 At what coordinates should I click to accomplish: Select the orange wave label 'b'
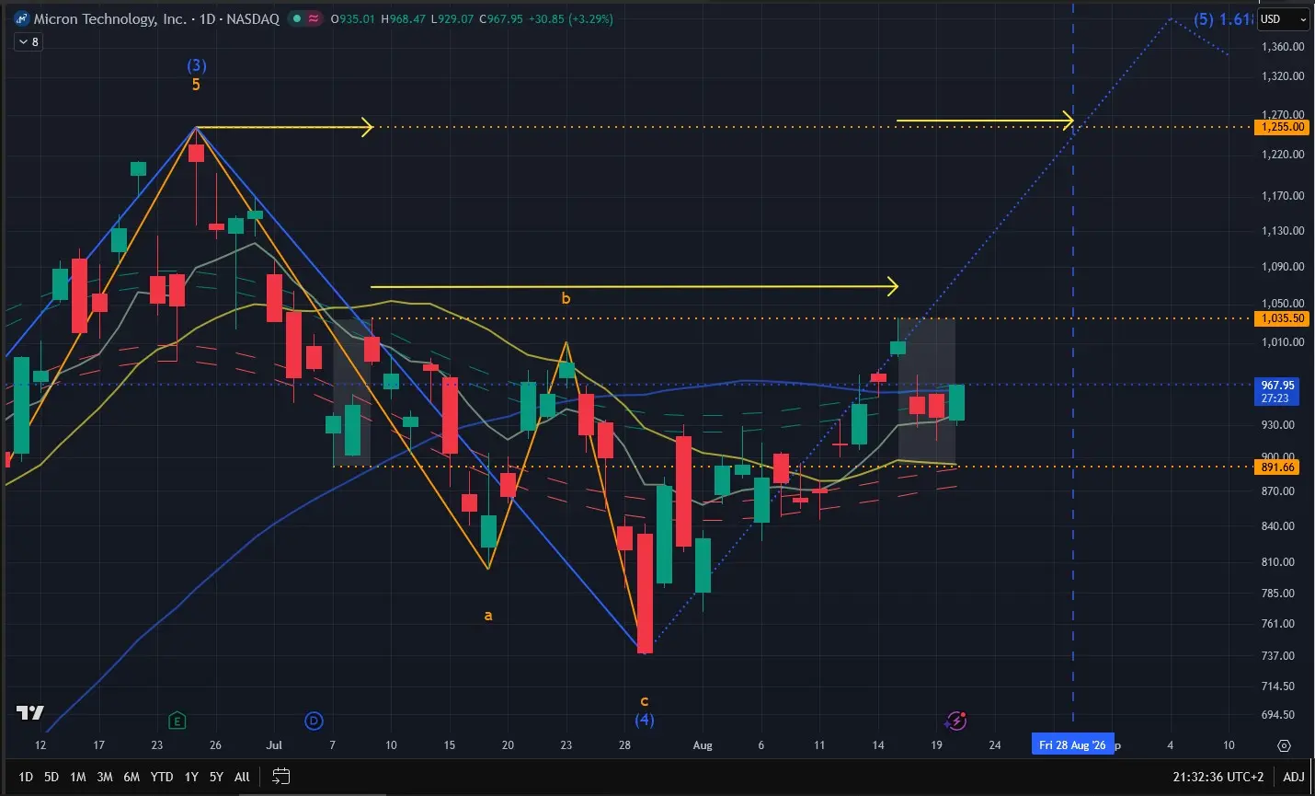[x=566, y=298]
